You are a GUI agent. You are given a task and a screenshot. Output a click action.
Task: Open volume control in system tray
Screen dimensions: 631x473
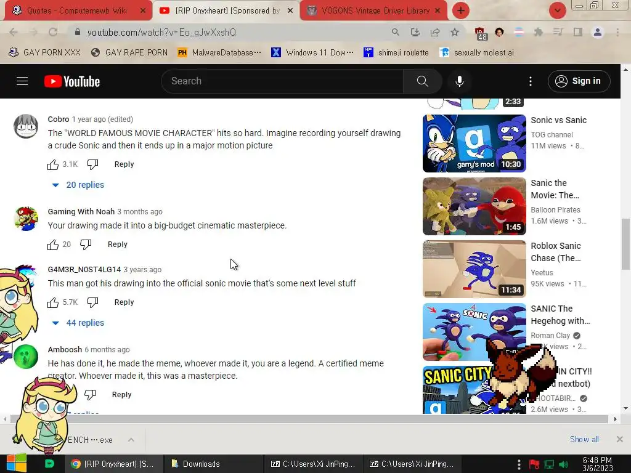coord(564,464)
